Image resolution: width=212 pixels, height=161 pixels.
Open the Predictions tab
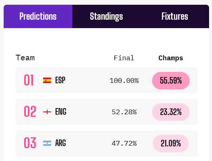[38, 16]
